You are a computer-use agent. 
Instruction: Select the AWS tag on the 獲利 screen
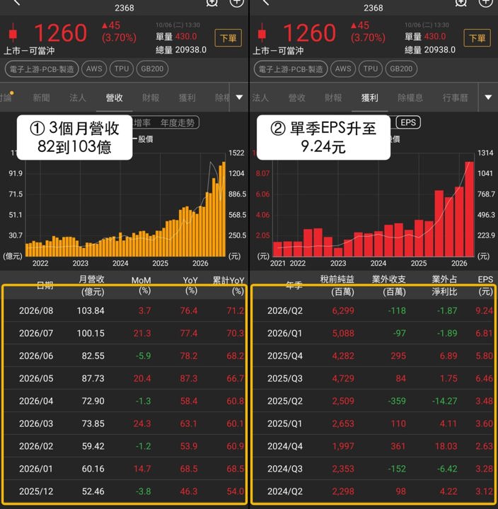click(x=343, y=69)
